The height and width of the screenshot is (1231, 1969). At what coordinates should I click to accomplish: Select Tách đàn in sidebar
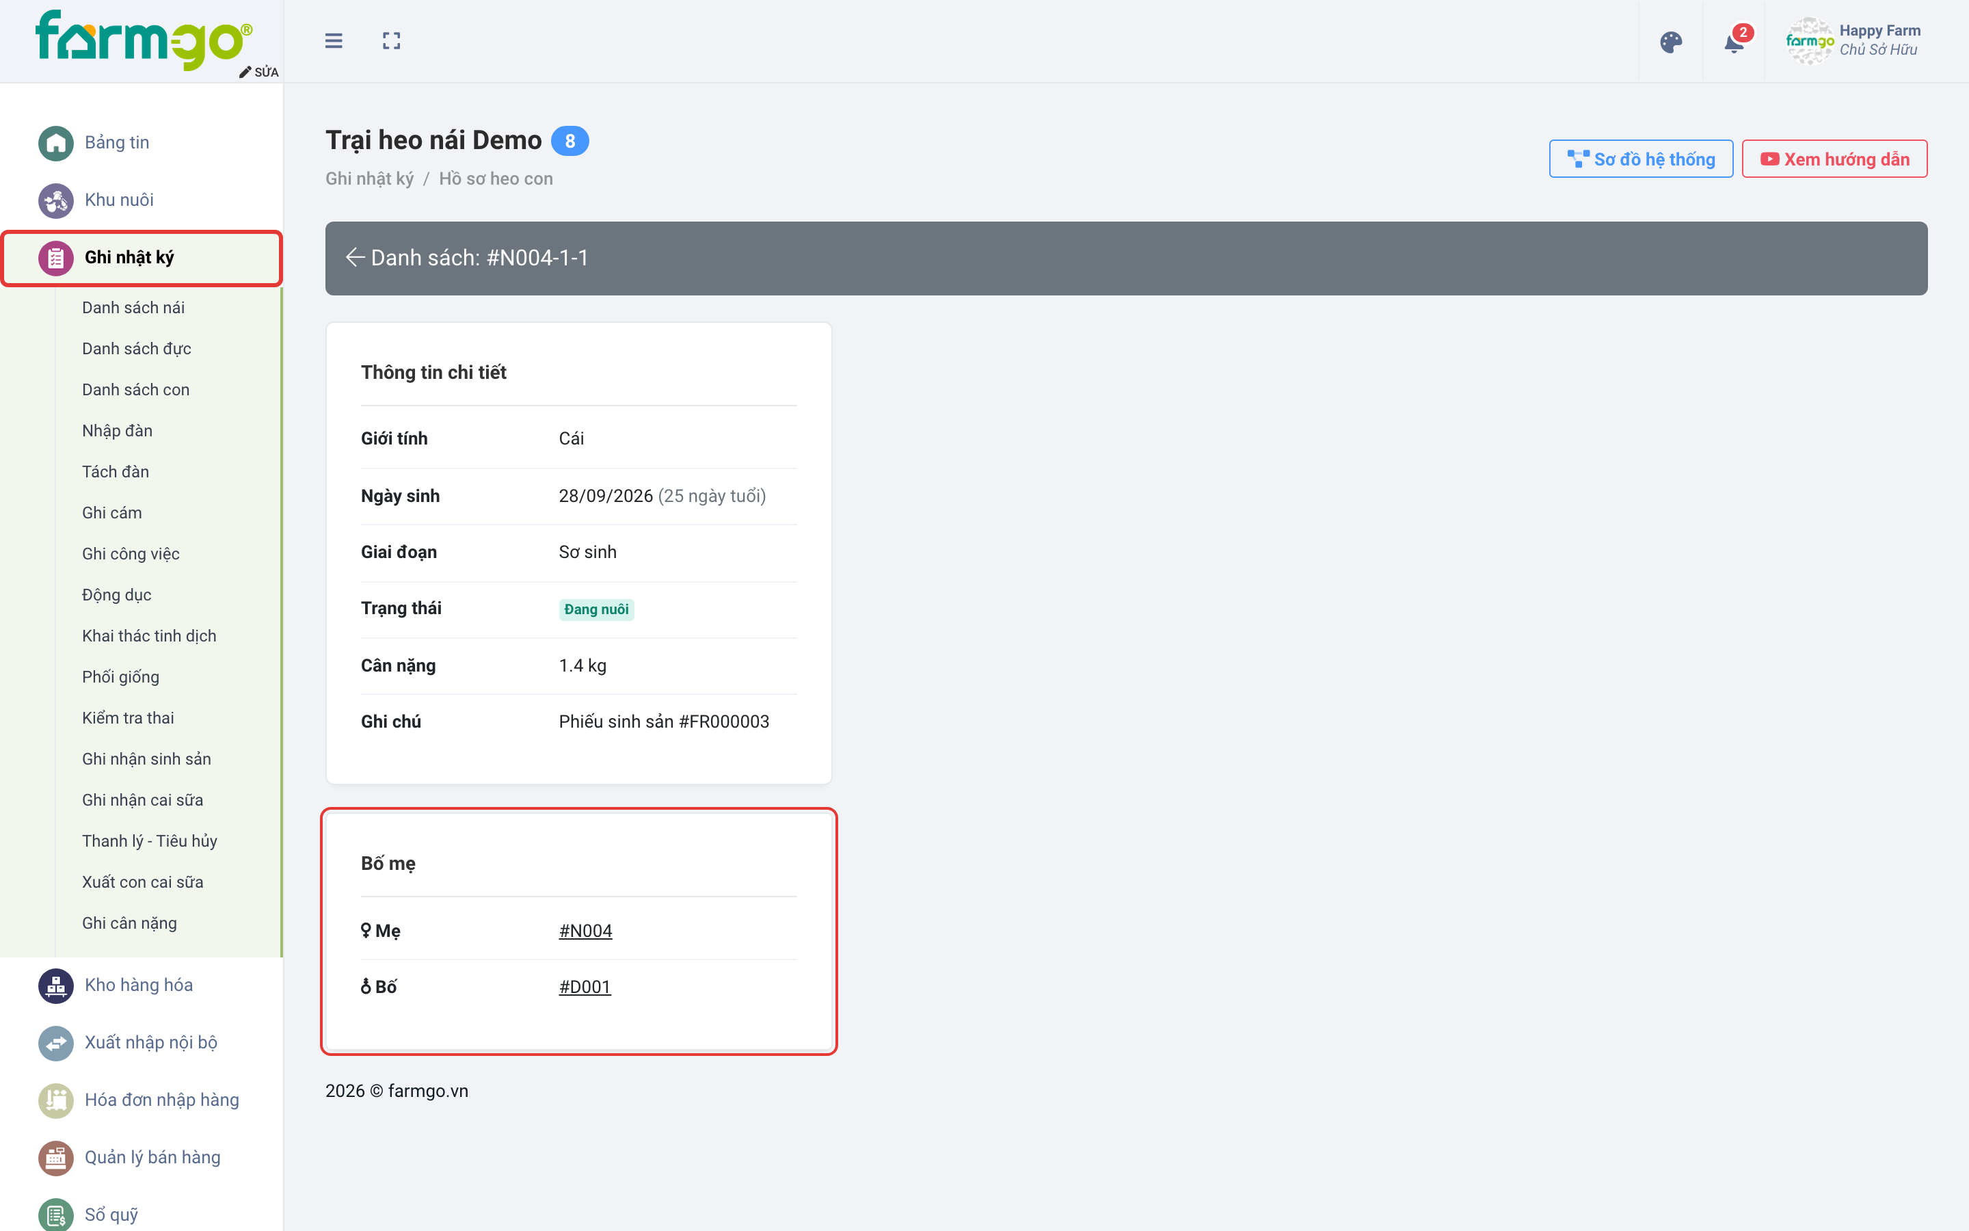coord(116,471)
